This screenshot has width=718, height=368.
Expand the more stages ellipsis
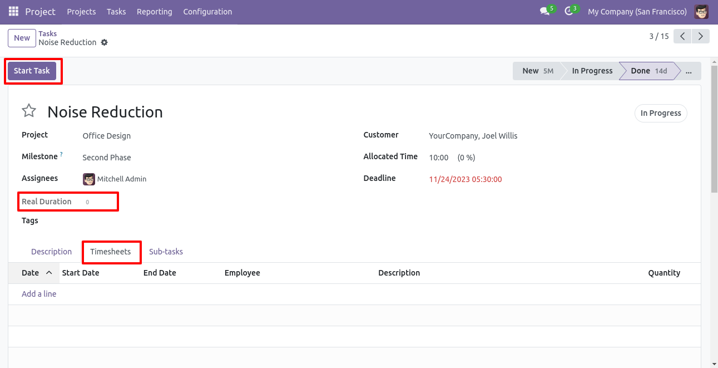[689, 71]
